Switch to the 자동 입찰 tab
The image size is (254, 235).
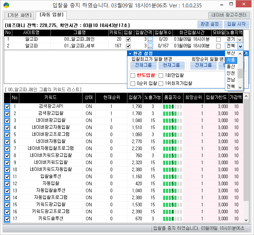[x=51, y=15]
